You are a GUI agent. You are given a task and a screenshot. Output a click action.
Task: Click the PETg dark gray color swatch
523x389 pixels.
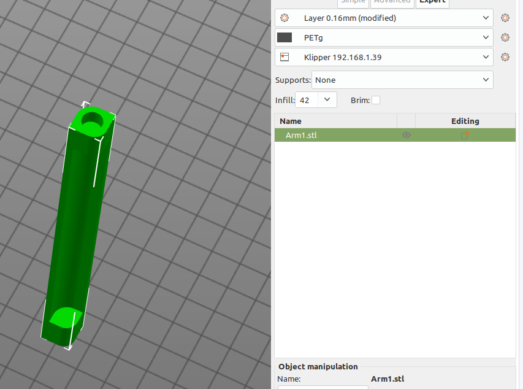[284, 37]
